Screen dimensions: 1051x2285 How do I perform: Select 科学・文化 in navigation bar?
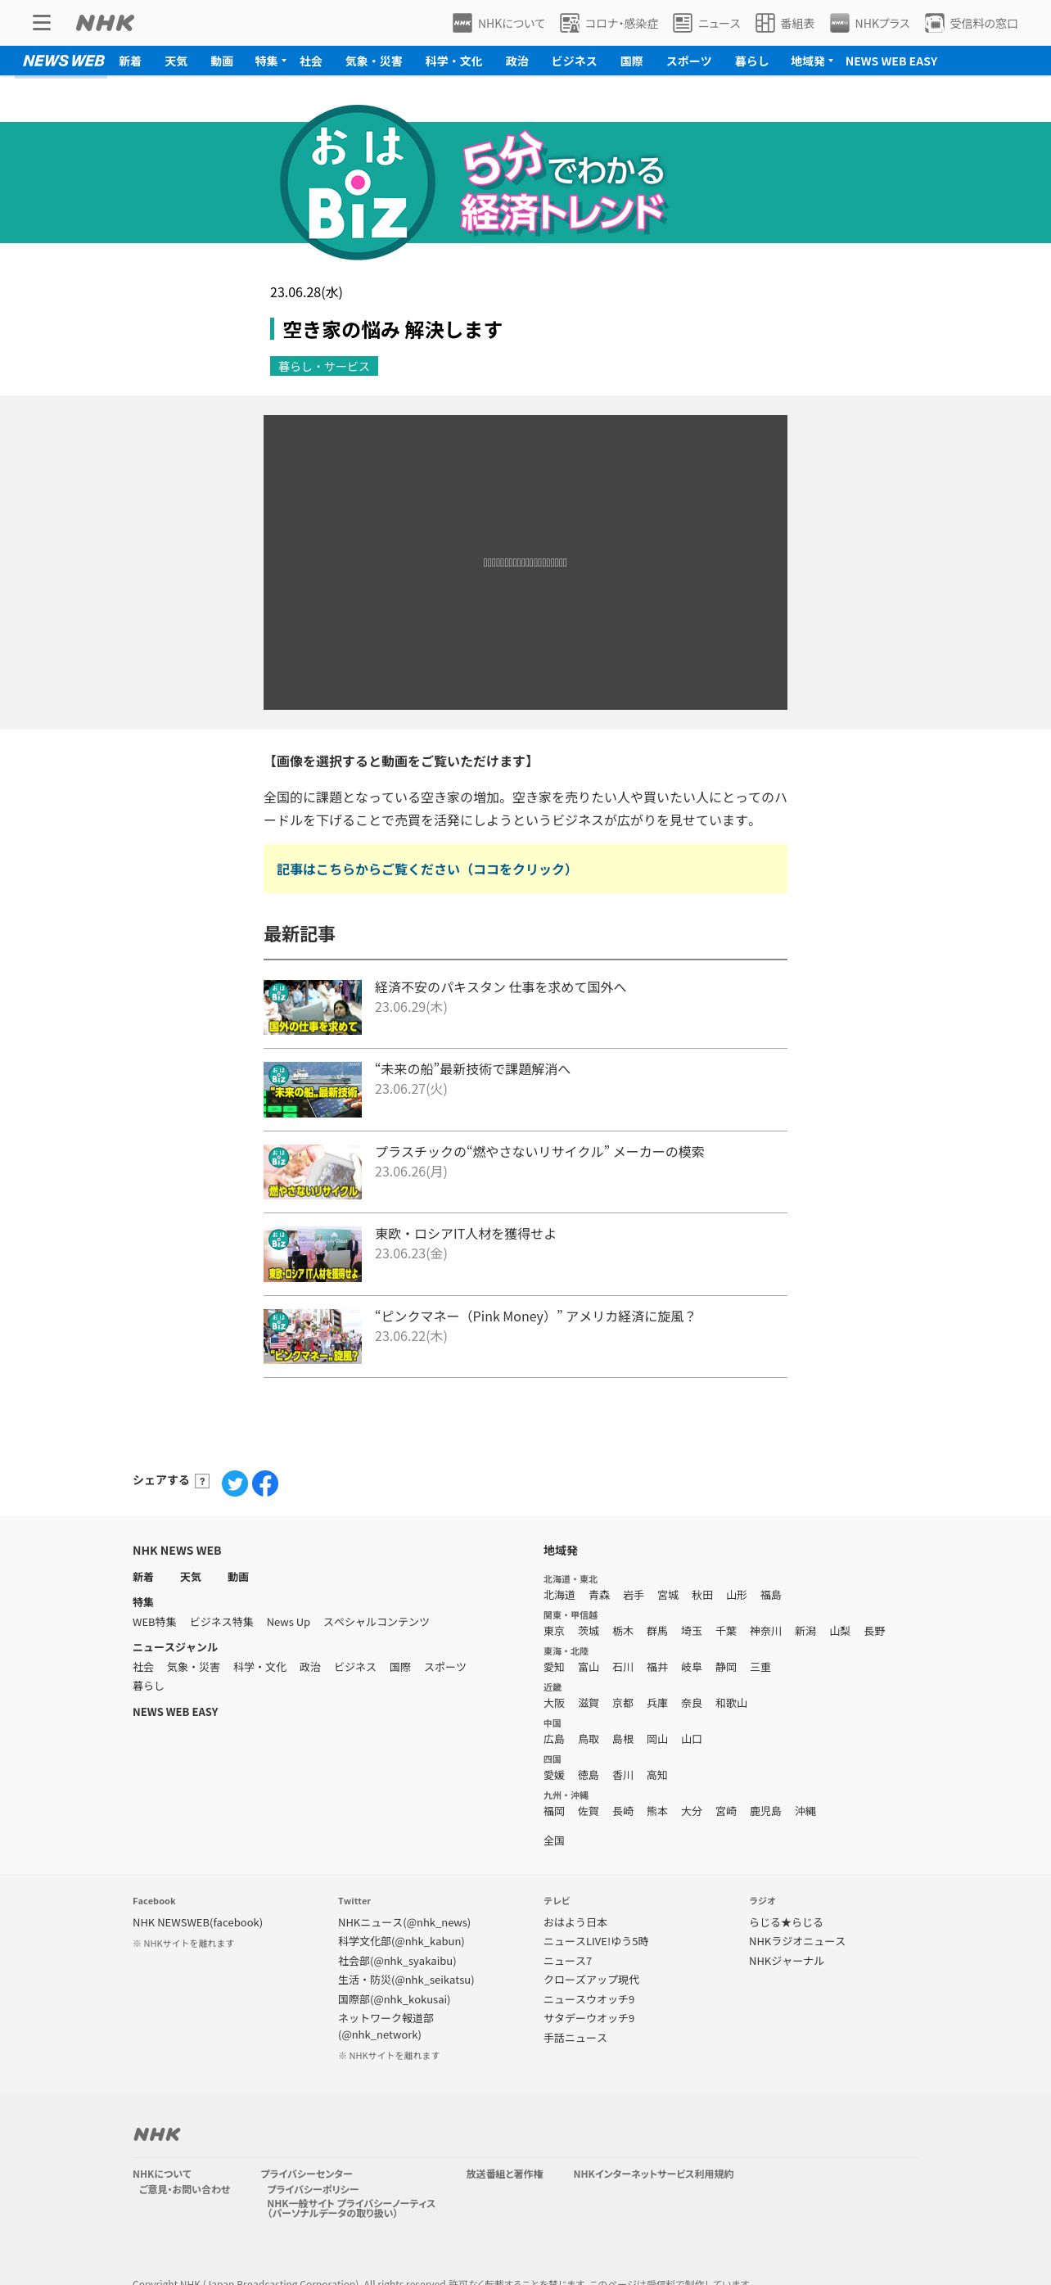(453, 61)
